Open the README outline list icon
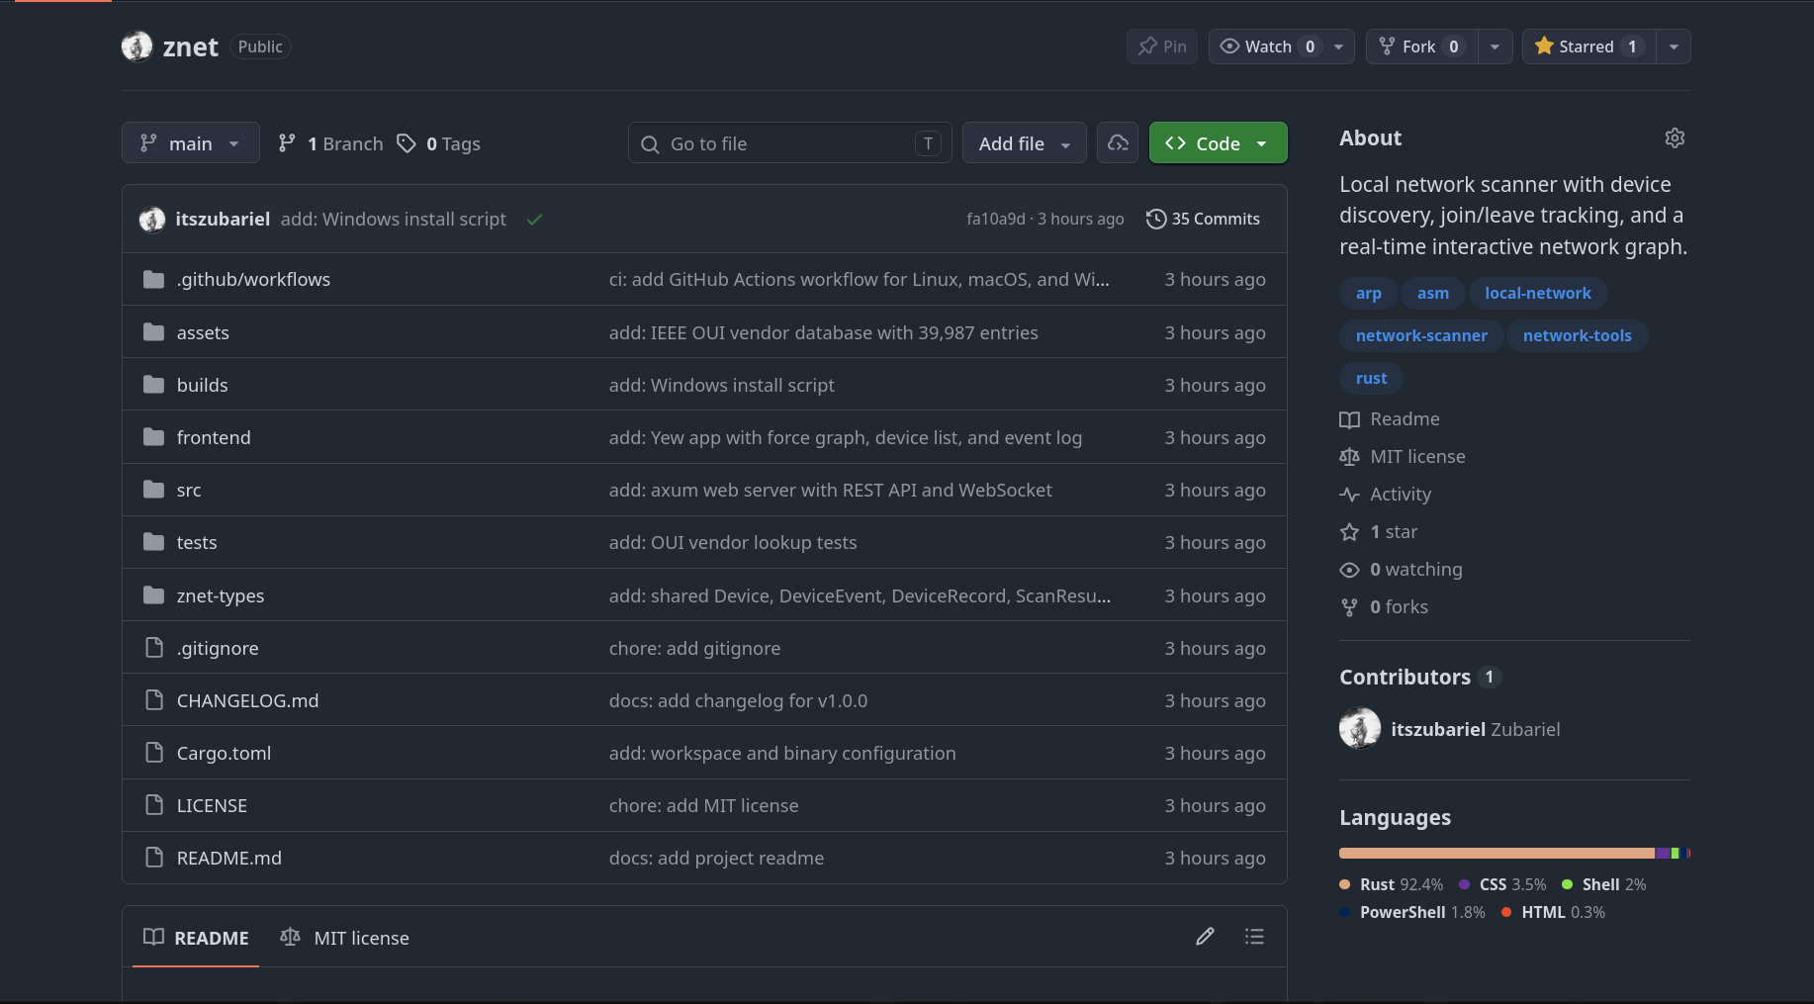Viewport: 1814px width, 1004px height. pos(1254,937)
